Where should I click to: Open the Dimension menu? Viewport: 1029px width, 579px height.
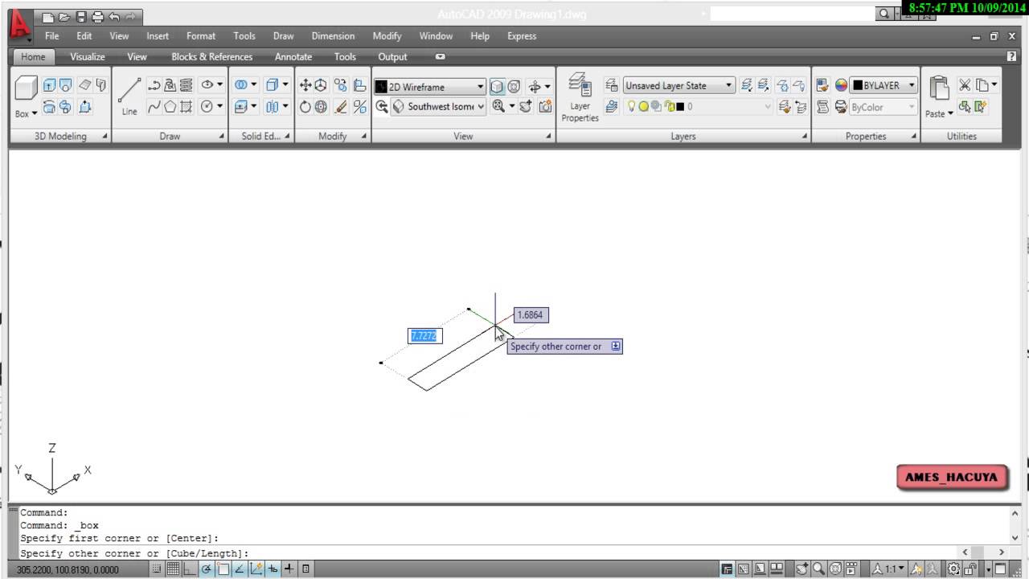(333, 36)
